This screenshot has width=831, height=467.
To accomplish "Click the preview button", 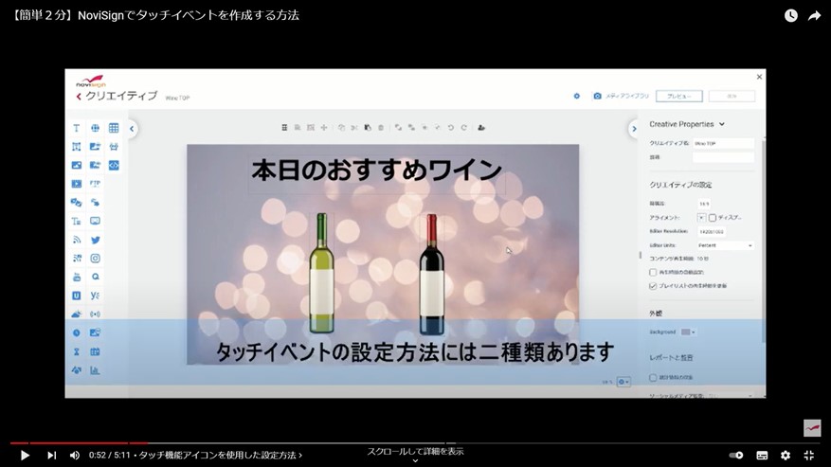I will pyautogui.click(x=678, y=96).
